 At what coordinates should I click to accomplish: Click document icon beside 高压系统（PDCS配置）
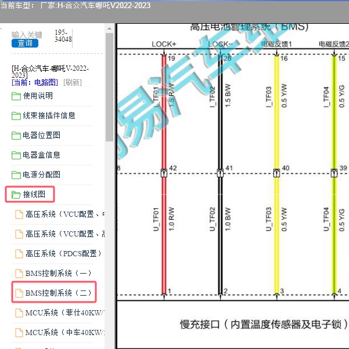[19, 254]
